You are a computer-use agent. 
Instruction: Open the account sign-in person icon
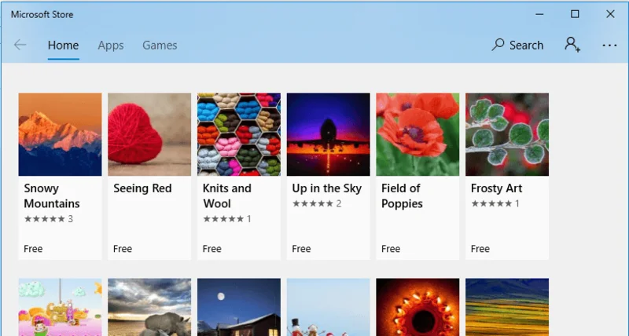tap(572, 45)
